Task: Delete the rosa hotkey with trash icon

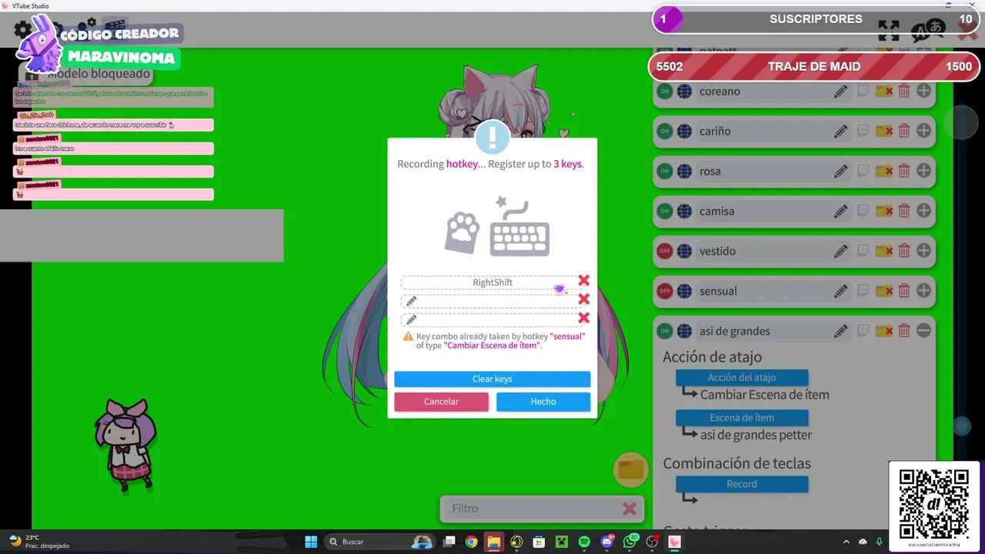Action: coord(904,171)
